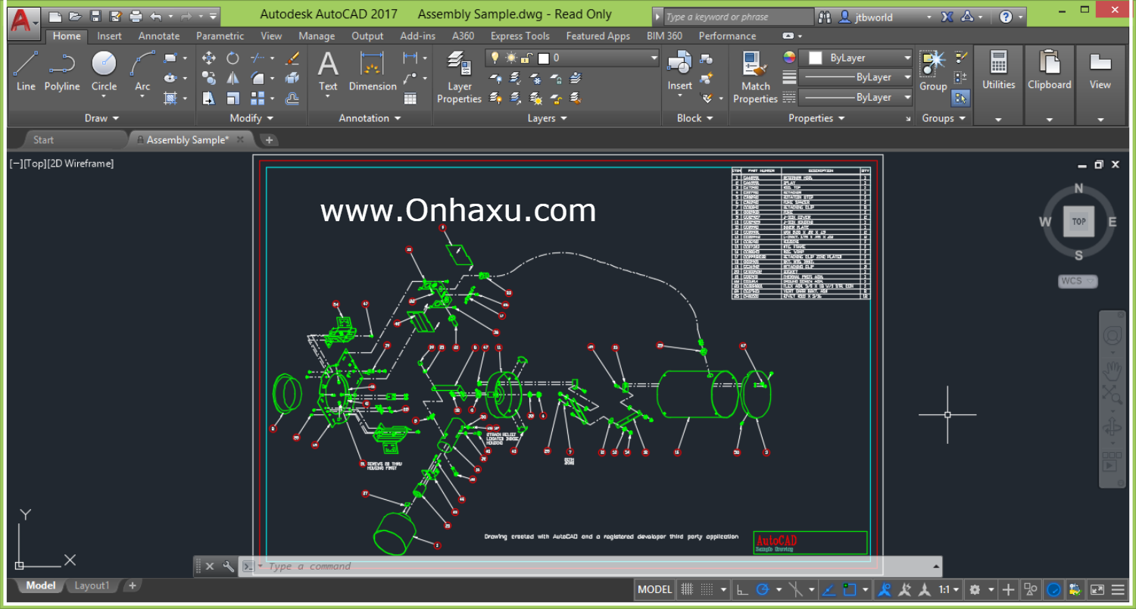
Task: Expand the Annotation panel
Action: (370, 118)
